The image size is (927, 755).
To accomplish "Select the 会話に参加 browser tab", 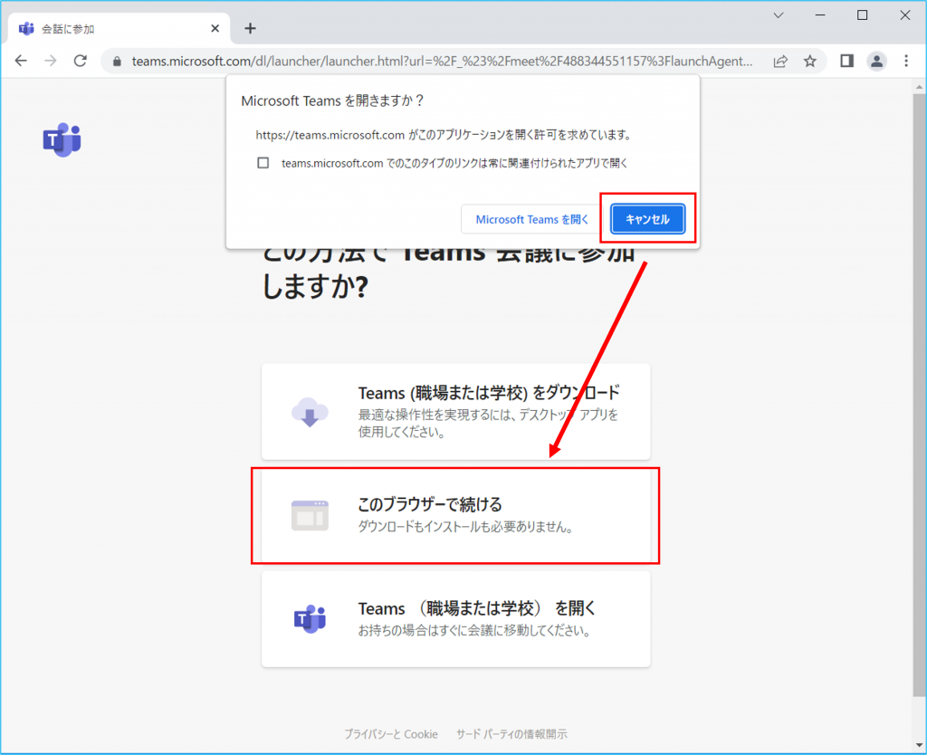I will (x=109, y=28).
